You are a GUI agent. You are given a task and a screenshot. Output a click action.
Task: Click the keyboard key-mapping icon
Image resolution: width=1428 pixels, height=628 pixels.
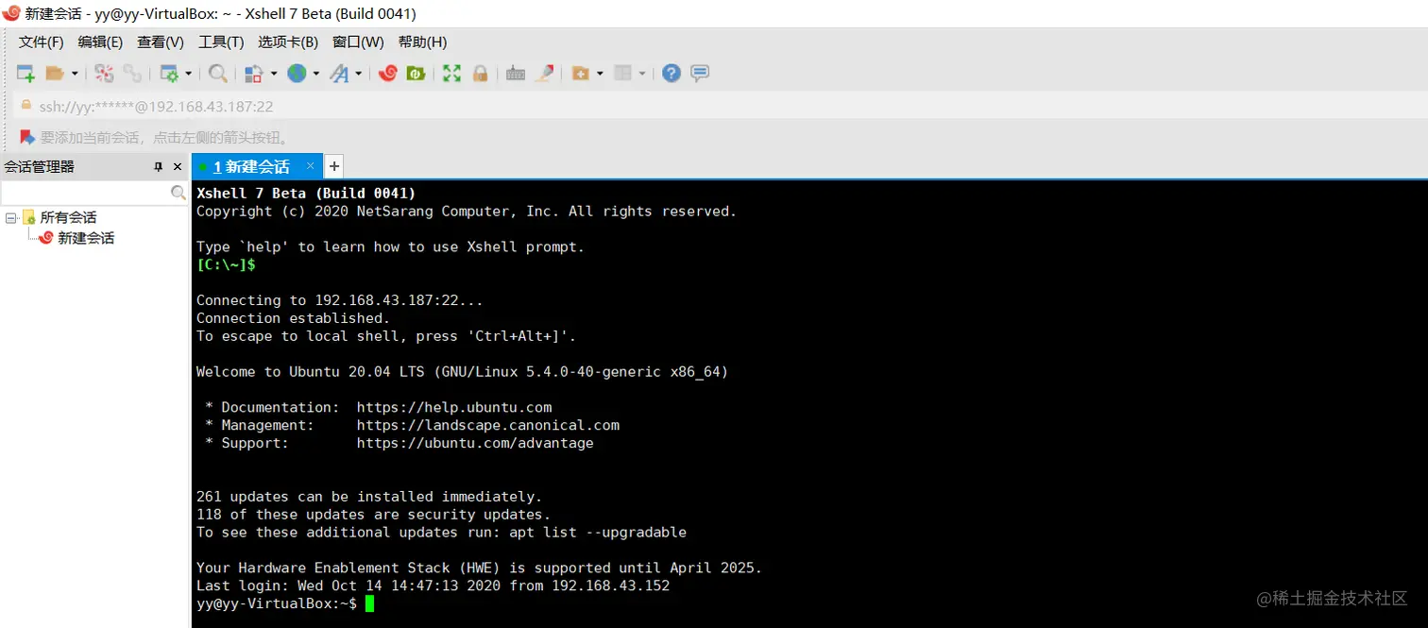pyautogui.click(x=516, y=73)
